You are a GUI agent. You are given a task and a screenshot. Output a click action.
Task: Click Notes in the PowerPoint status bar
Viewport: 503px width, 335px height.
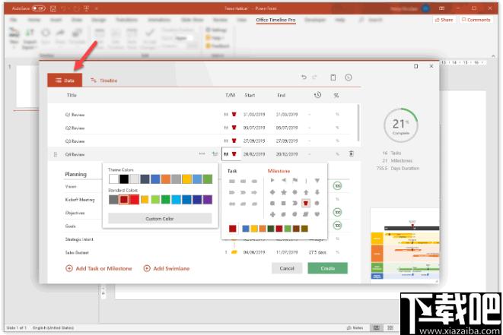355,327
